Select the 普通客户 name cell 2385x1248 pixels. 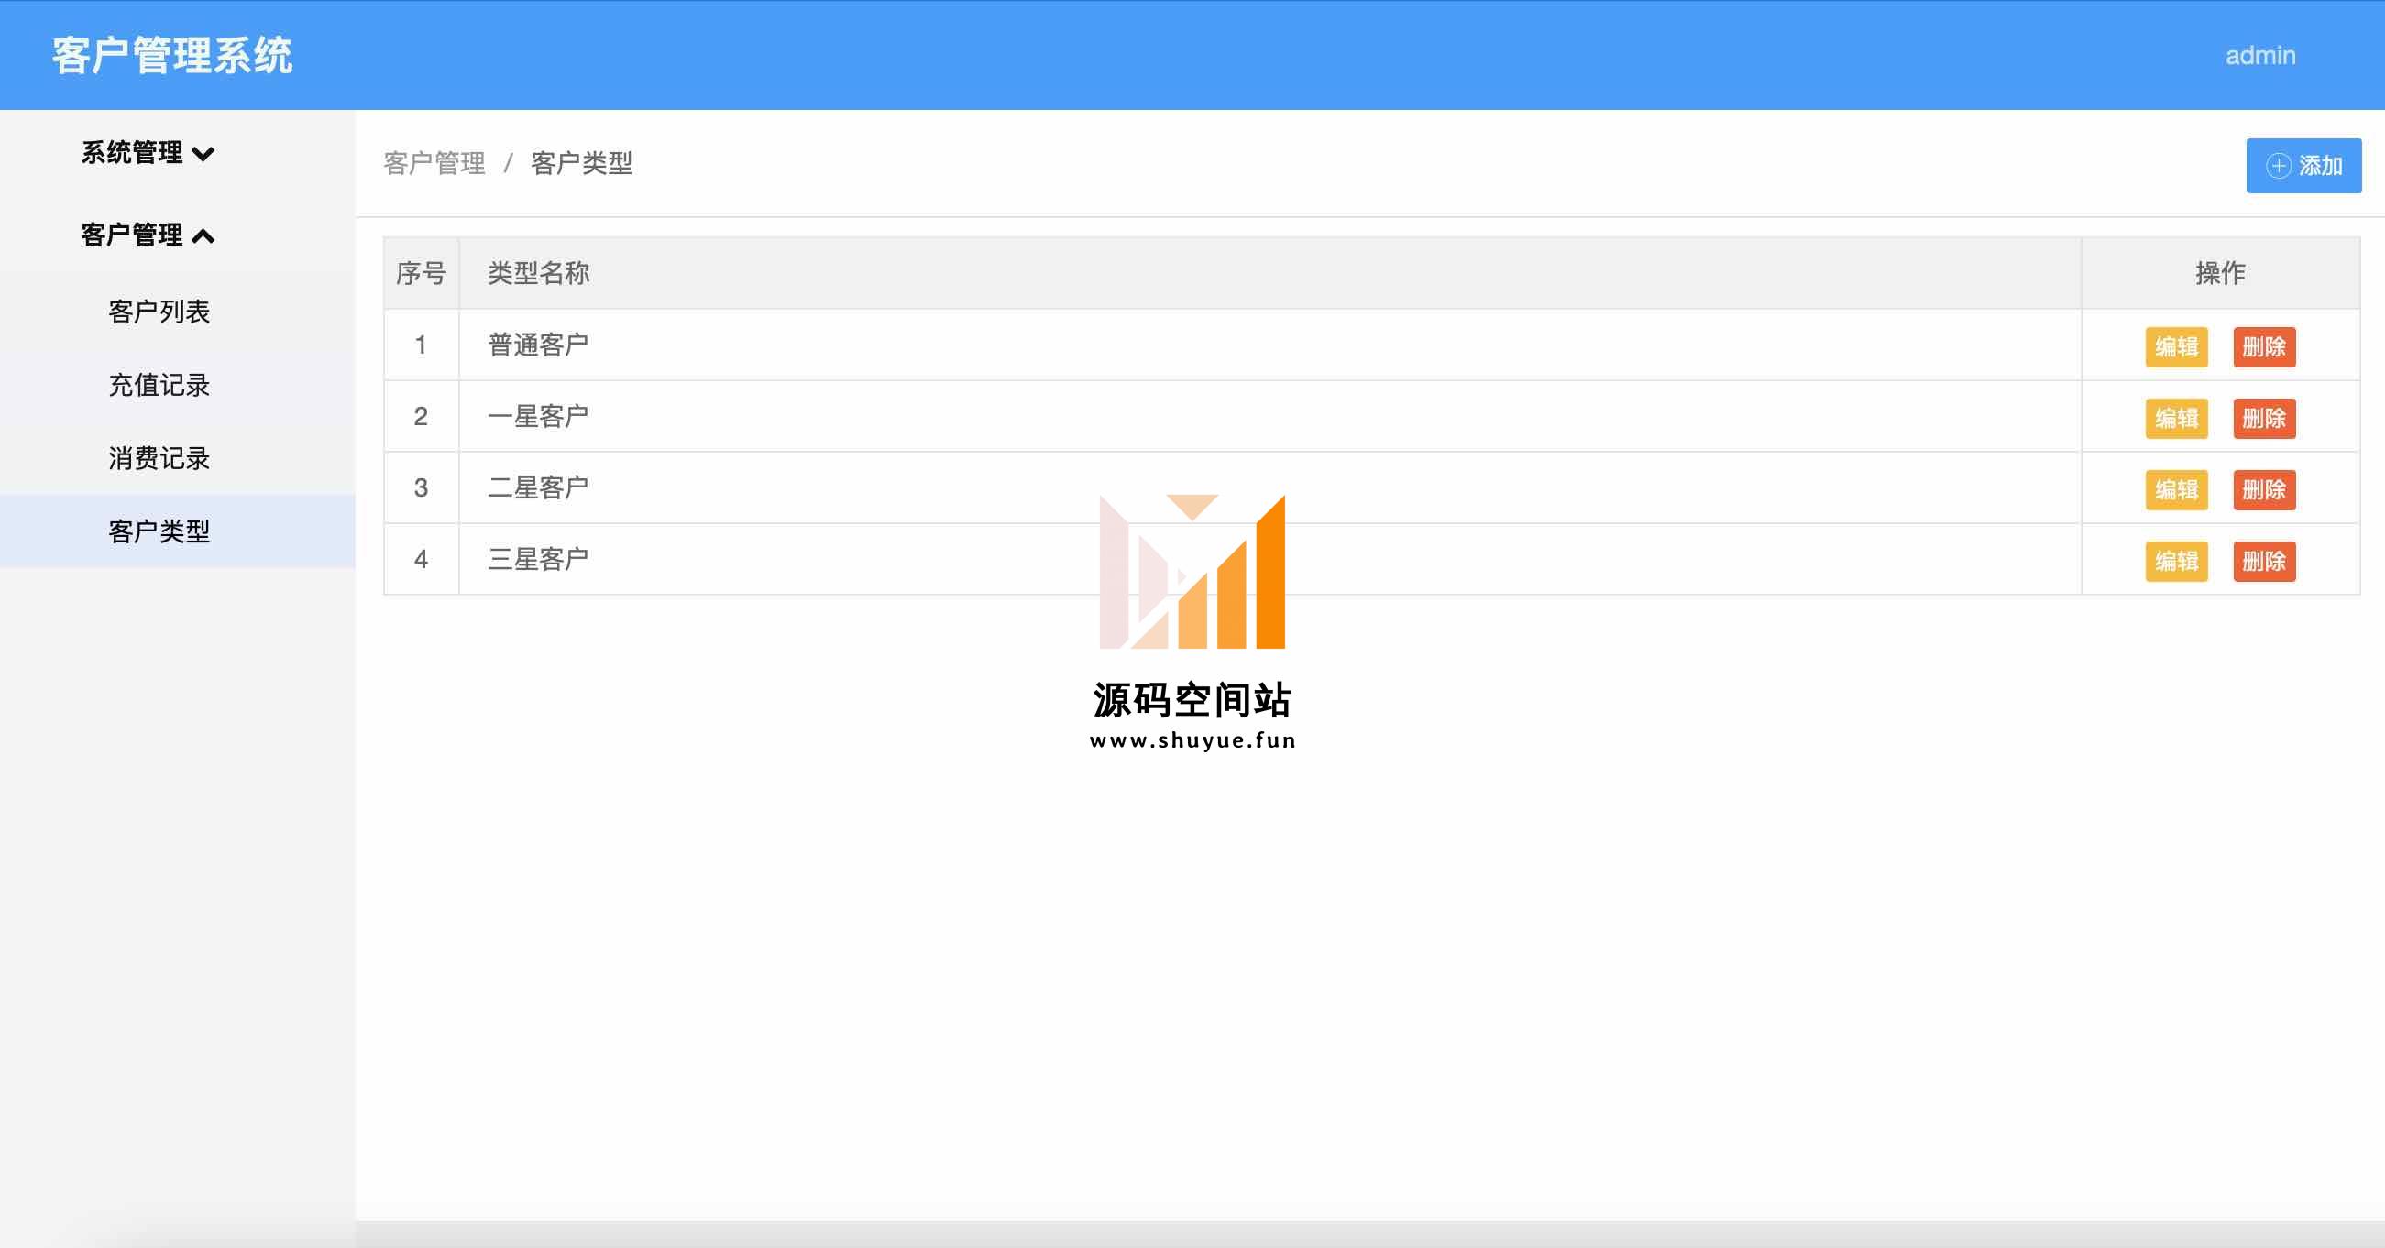(x=1270, y=345)
